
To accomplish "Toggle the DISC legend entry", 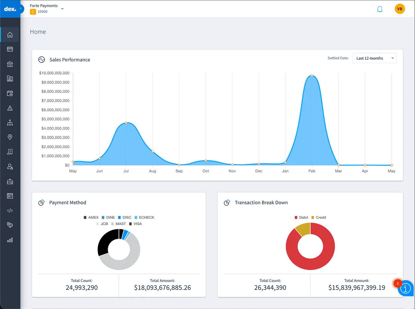I will [125, 217].
